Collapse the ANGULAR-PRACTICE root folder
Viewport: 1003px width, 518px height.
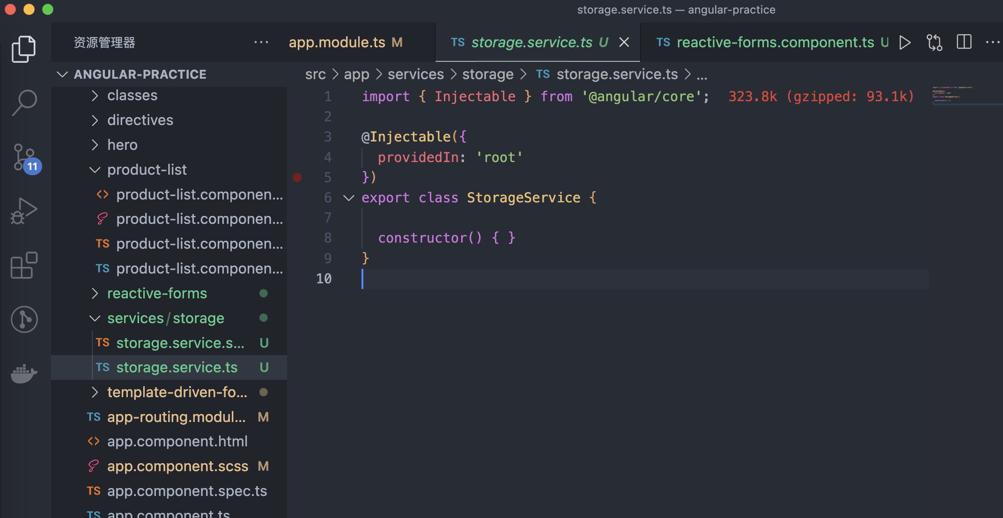click(x=62, y=74)
